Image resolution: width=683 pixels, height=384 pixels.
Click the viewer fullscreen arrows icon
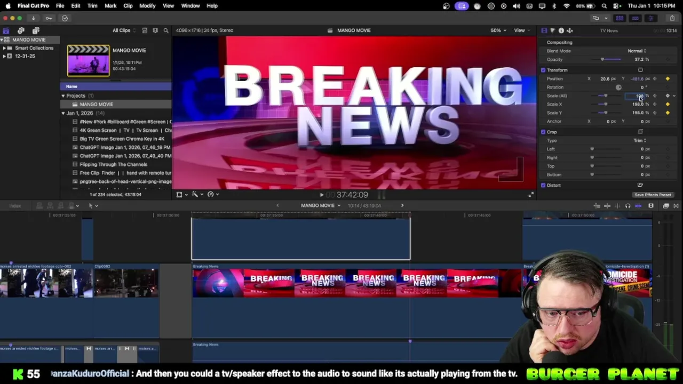tap(530, 195)
